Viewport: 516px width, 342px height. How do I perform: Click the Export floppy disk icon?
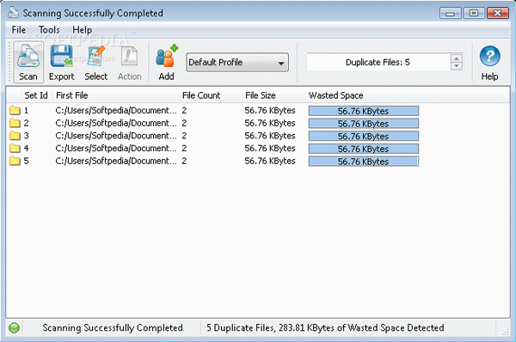[61, 56]
